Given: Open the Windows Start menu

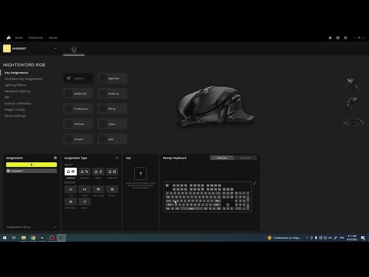Looking at the screenshot, I should (x=5, y=238).
